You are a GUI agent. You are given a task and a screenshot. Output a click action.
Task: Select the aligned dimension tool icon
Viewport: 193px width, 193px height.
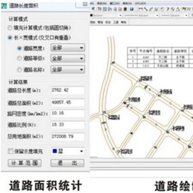(x=146, y=9)
